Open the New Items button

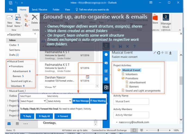tap(18, 21)
